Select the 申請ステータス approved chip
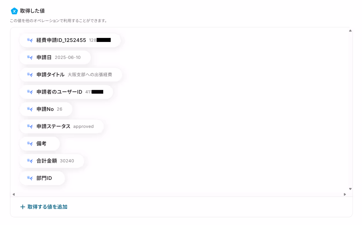Image resolution: width=362 pixels, height=225 pixels. tap(62, 126)
